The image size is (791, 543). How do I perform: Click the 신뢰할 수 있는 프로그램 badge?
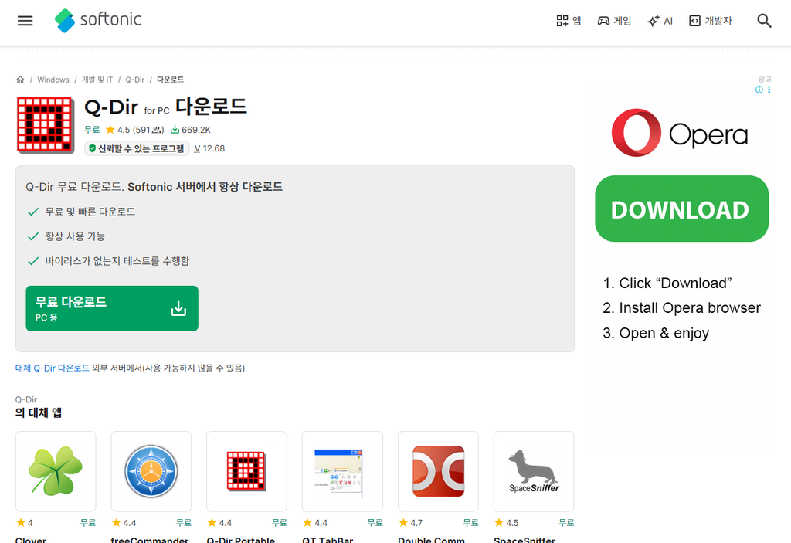(137, 148)
